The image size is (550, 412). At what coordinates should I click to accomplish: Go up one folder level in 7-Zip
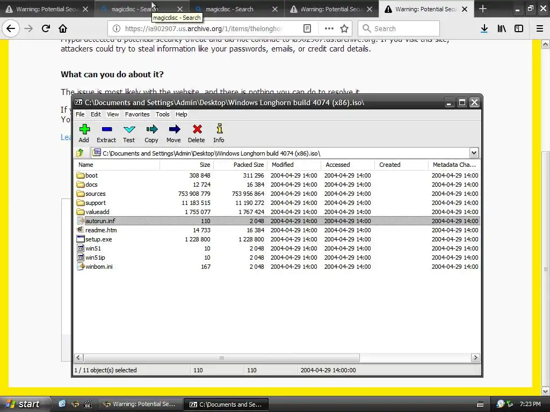[x=81, y=153]
